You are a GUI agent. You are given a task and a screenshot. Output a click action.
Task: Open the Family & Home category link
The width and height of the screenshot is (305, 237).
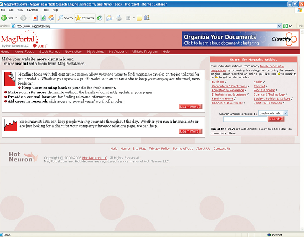[223, 98]
